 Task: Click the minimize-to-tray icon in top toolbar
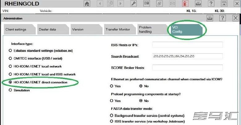(x=224, y=3)
